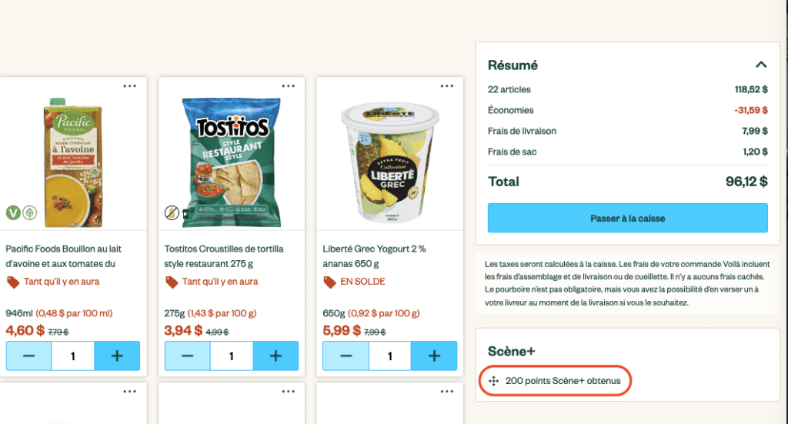Open options menu for Liberté Grec Yogourt
The width and height of the screenshot is (788, 424).
447,86
